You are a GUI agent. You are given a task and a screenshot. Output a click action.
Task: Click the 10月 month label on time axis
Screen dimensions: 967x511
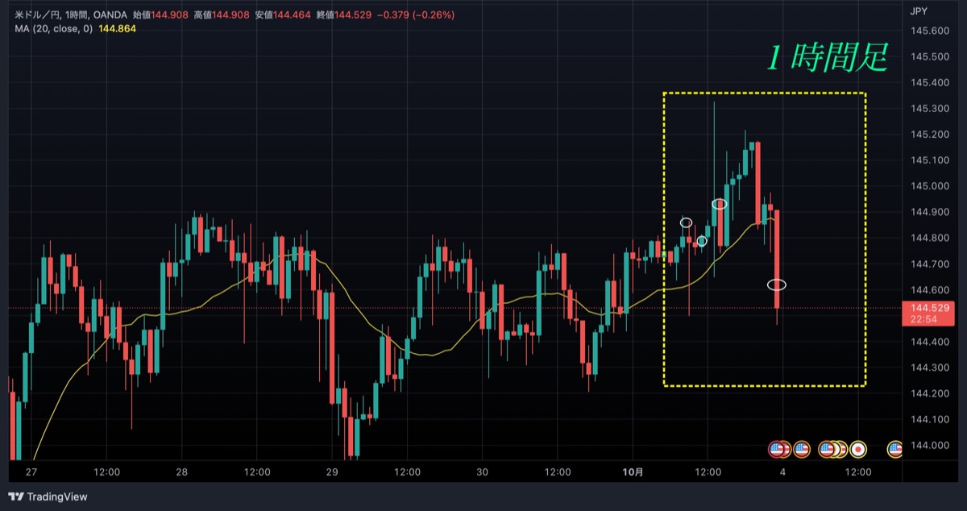pos(633,472)
